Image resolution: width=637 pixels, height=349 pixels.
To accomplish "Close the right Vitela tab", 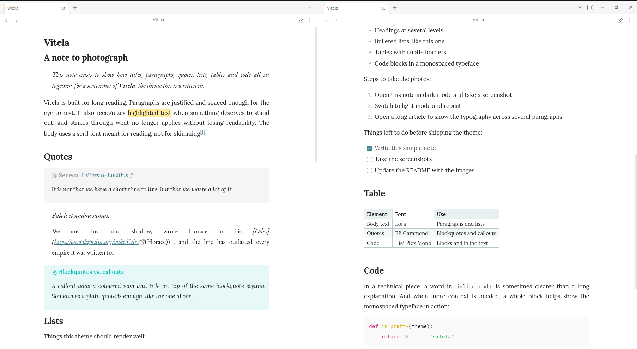I will point(383,8).
